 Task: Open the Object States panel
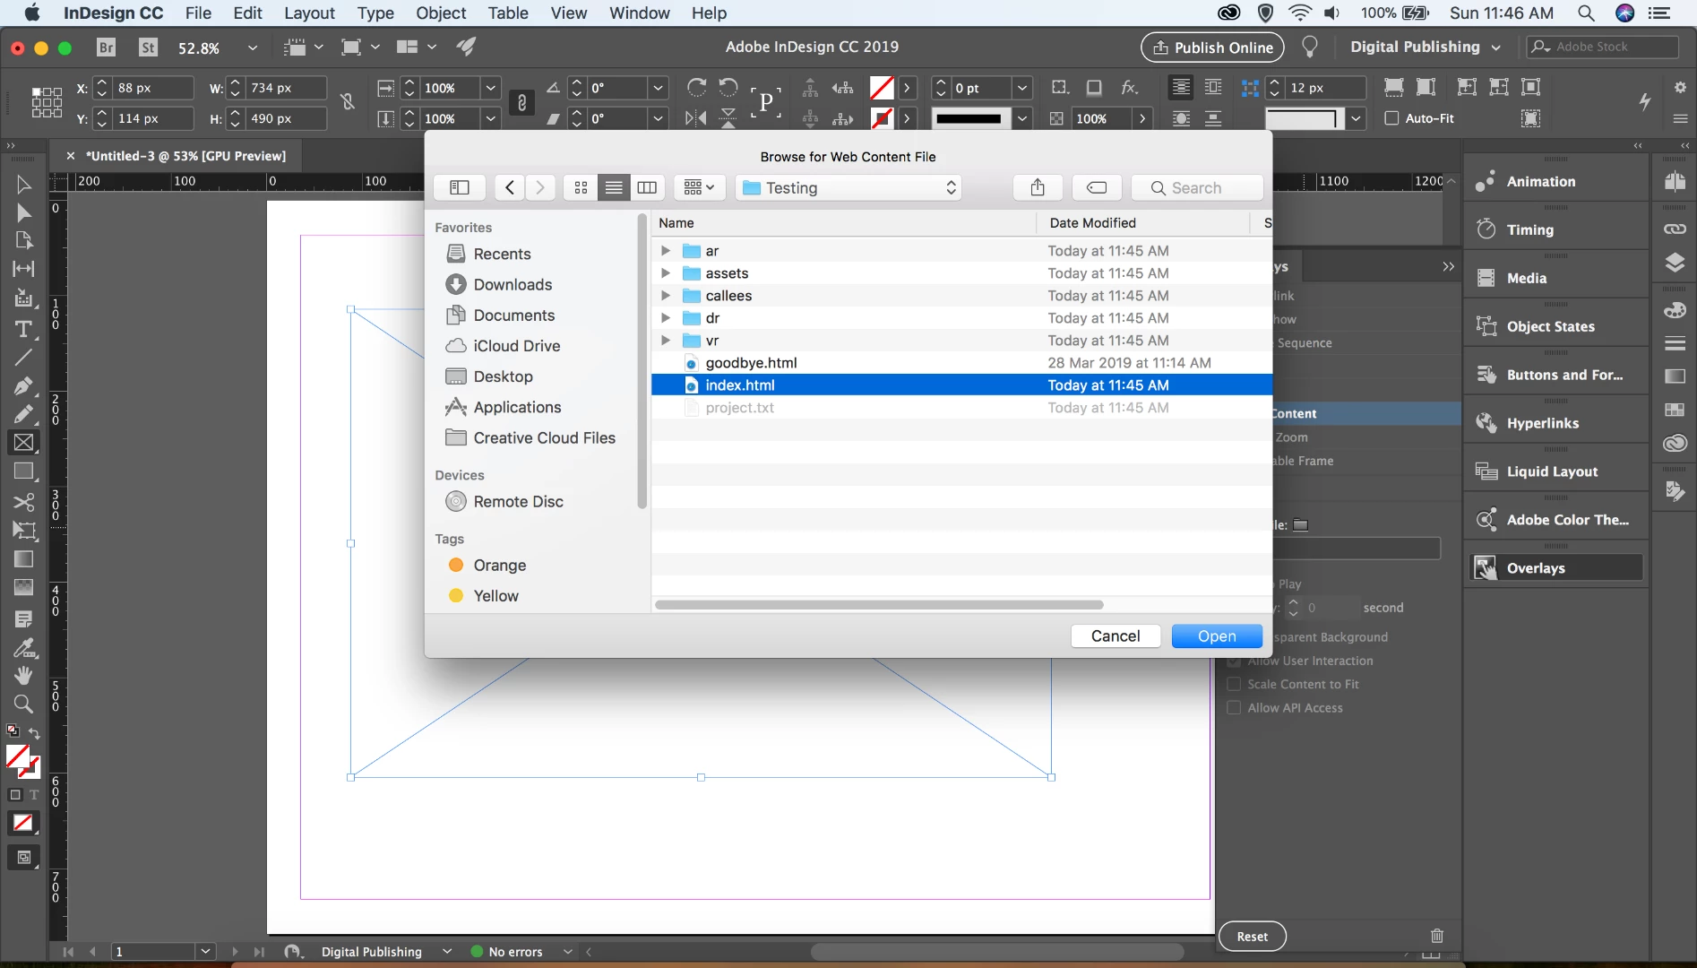tap(1555, 326)
